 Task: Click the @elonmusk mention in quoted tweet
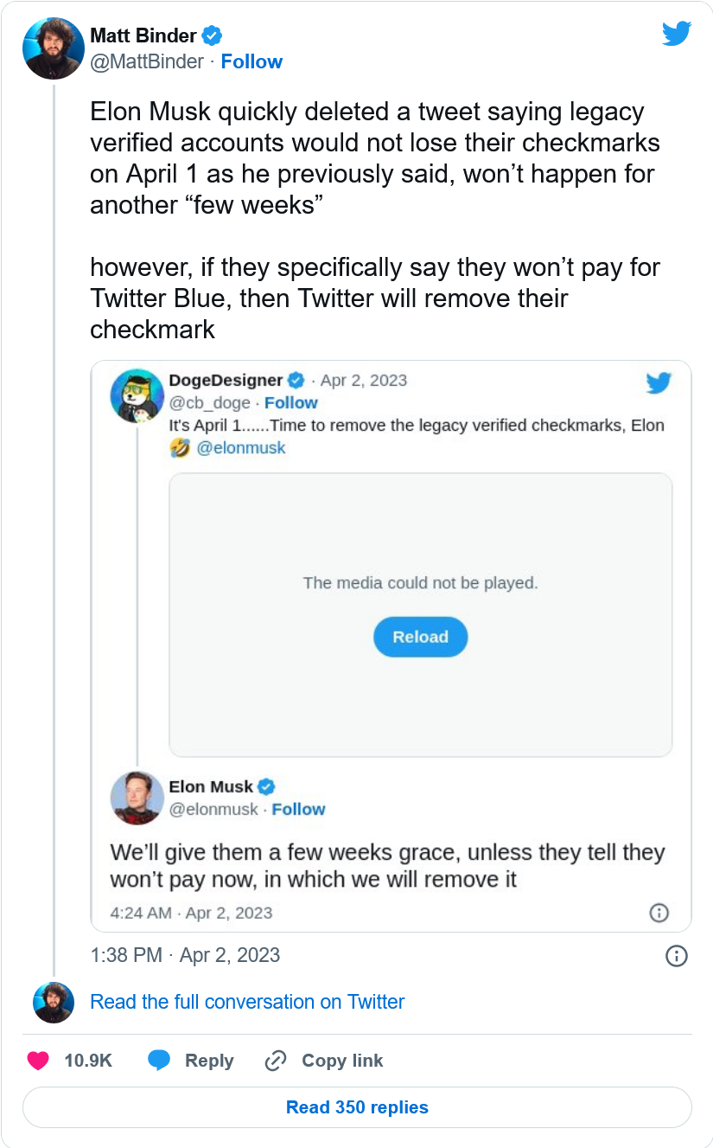click(241, 448)
